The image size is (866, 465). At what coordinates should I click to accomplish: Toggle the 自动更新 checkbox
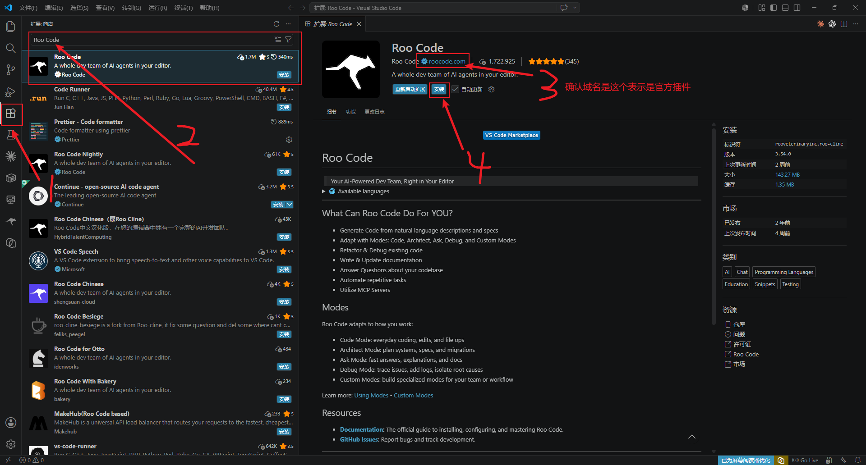(x=456, y=89)
